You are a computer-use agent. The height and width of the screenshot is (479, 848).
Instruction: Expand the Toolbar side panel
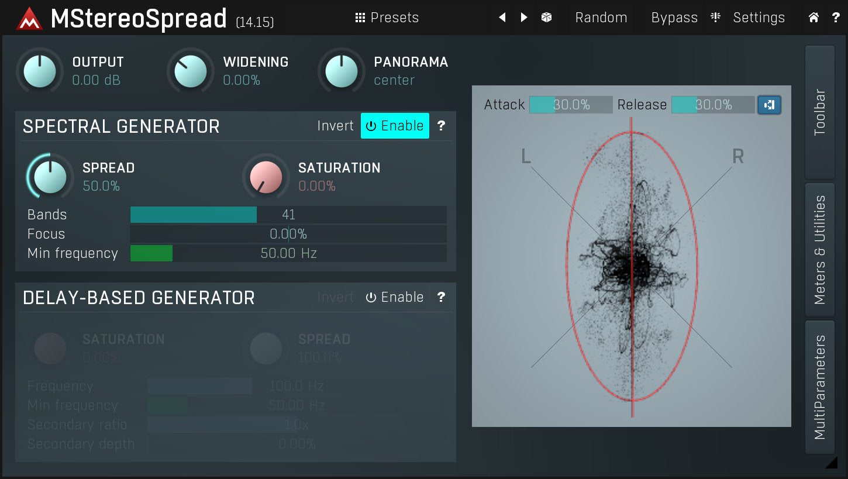820,112
